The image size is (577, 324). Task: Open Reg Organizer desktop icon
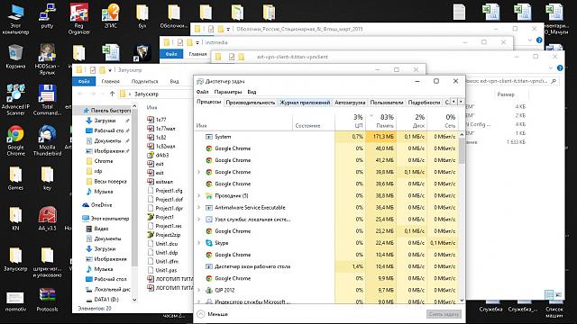[x=78, y=19]
